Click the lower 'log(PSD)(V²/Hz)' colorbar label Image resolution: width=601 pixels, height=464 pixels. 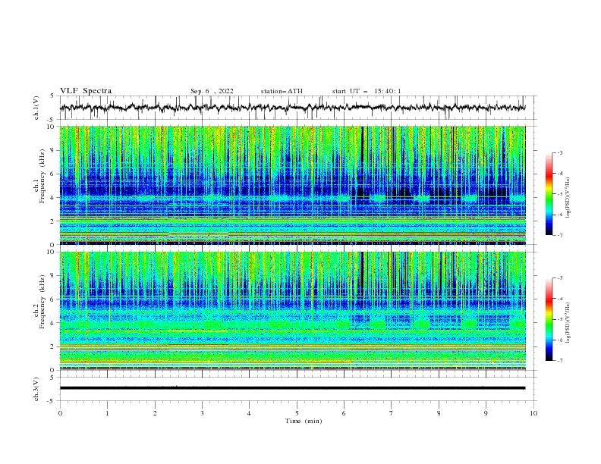(x=568, y=323)
